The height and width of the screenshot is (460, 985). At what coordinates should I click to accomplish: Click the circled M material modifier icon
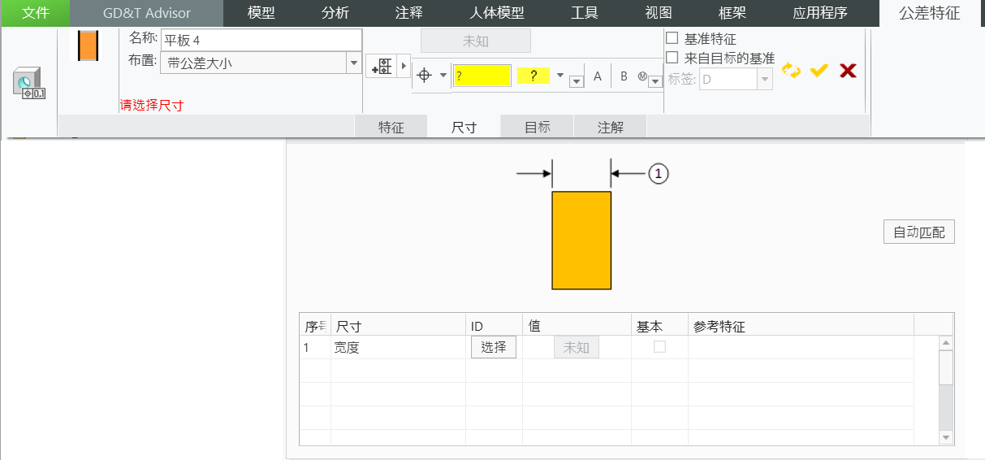tap(642, 76)
